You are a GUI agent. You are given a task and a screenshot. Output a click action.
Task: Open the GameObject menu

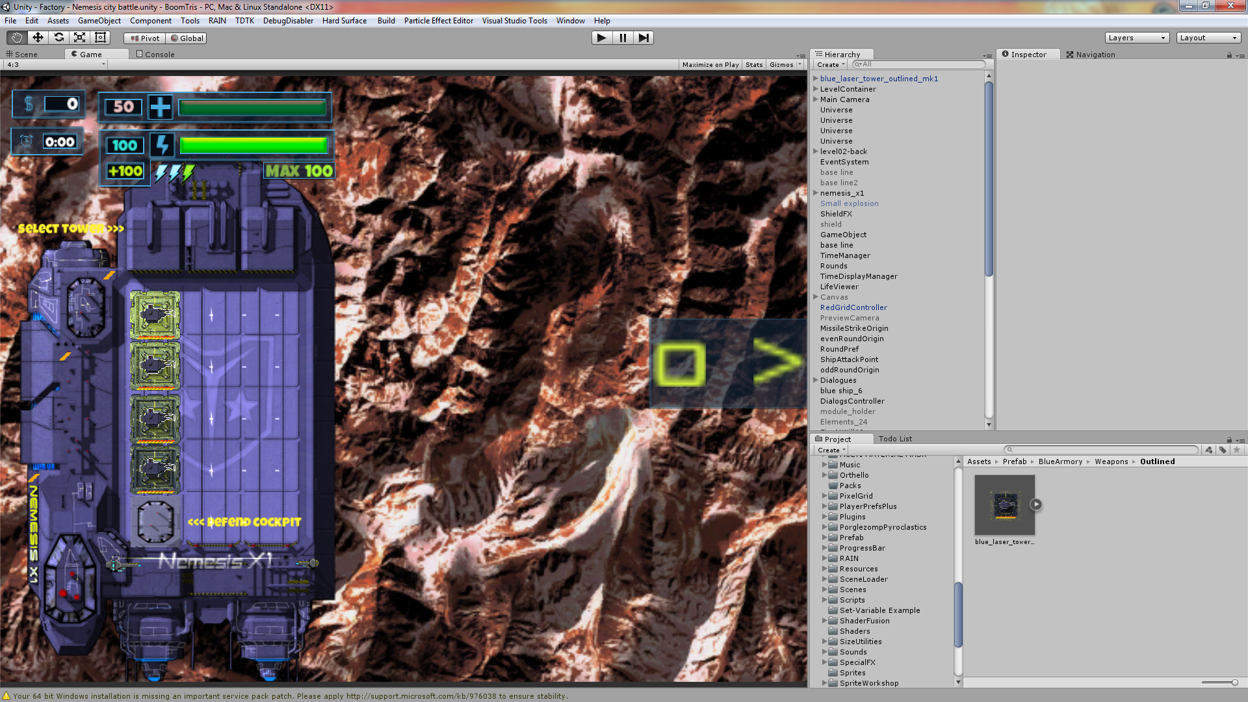(99, 21)
